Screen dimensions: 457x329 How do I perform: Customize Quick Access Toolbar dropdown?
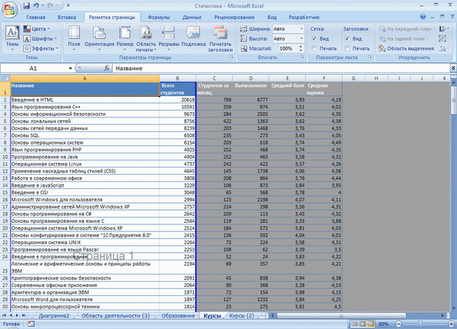(68, 6)
